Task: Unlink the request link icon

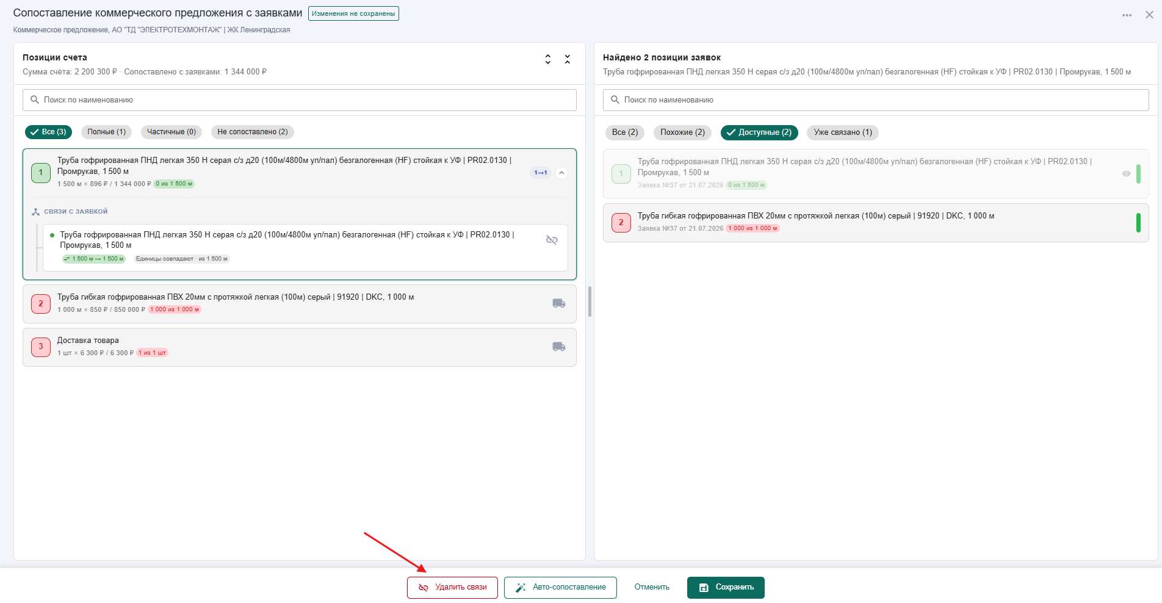Action: tap(552, 240)
